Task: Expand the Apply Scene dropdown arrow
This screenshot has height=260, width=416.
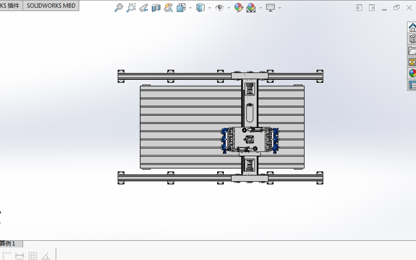Action: (x=260, y=8)
